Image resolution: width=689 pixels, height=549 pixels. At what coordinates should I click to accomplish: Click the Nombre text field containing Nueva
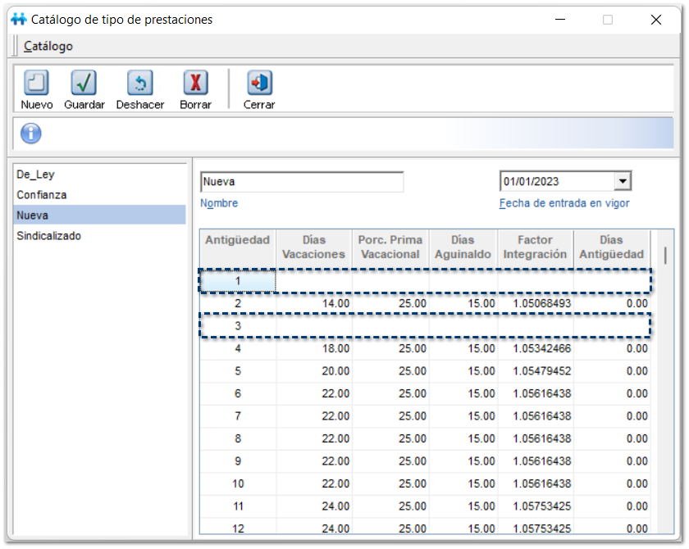pyautogui.click(x=301, y=182)
